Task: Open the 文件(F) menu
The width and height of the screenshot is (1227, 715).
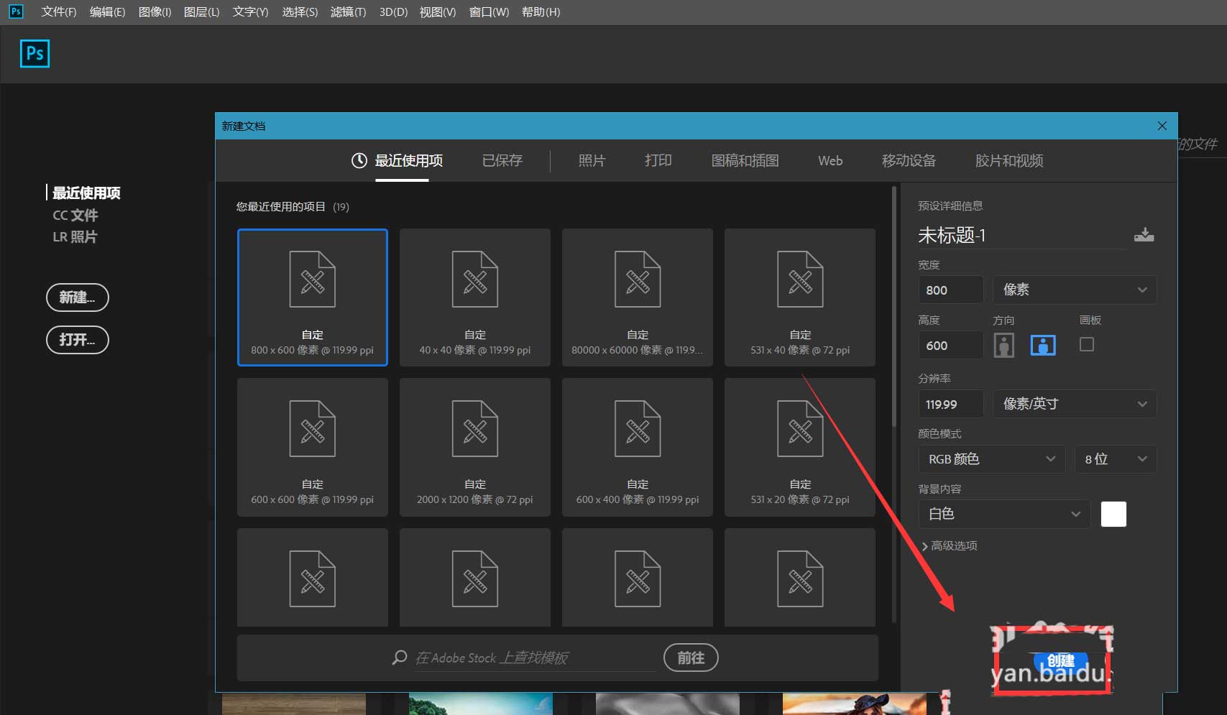Action: [59, 11]
